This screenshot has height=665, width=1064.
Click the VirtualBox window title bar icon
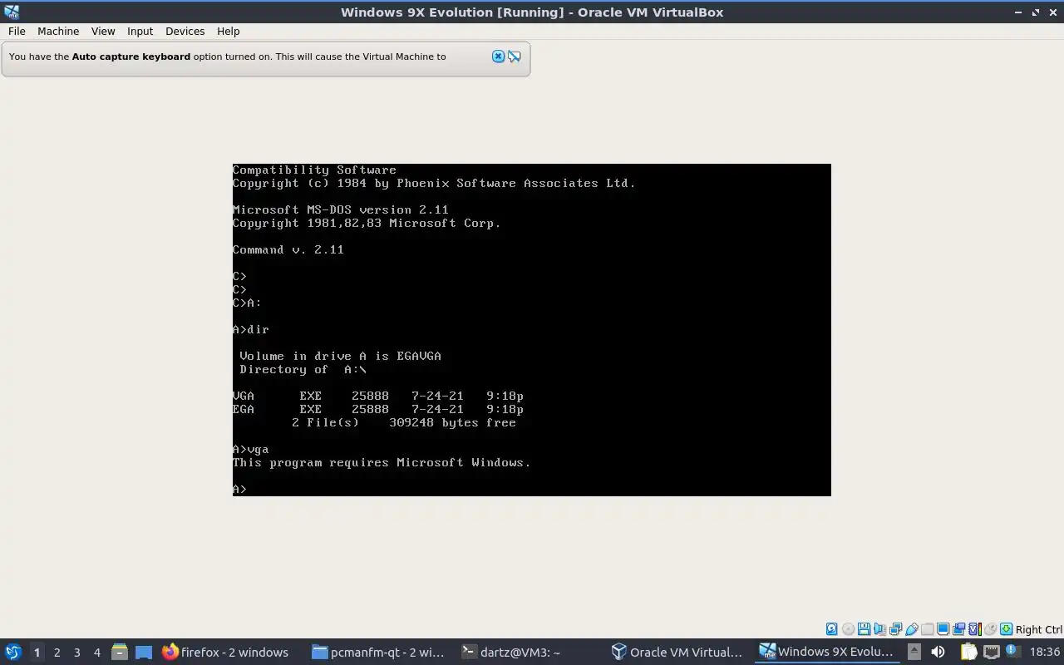(x=12, y=12)
